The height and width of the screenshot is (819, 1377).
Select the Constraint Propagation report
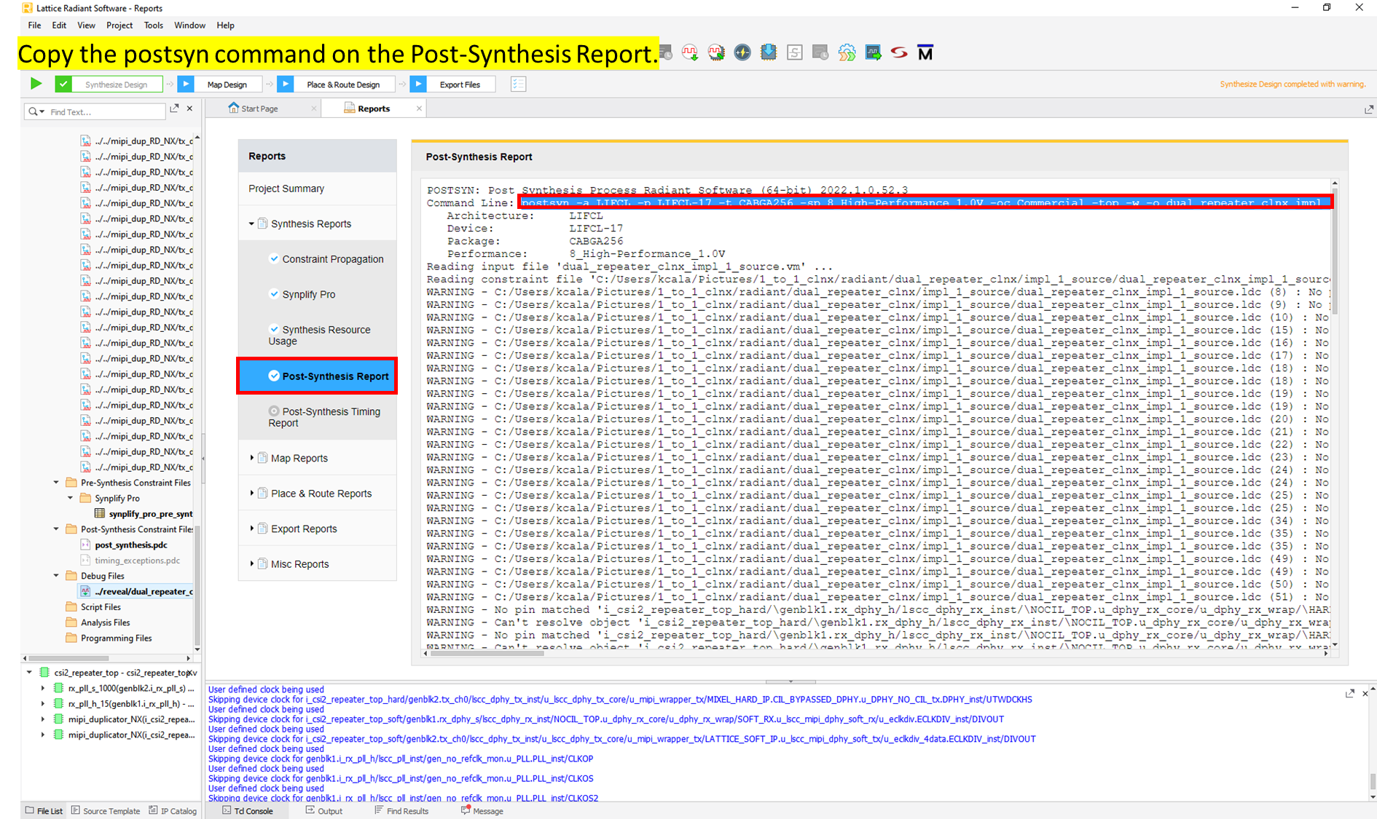(x=332, y=259)
